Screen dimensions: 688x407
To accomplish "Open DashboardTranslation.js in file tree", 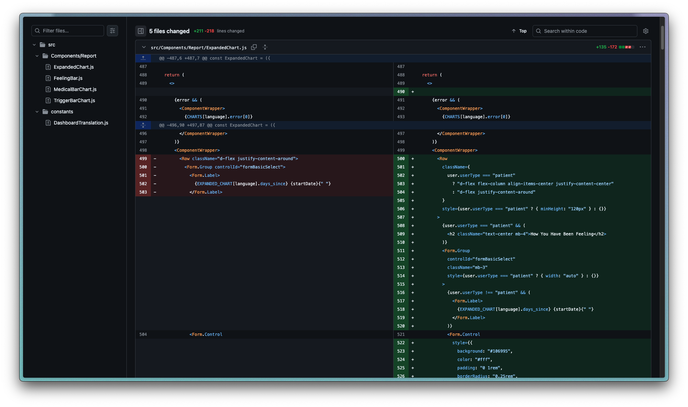I will (81, 123).
